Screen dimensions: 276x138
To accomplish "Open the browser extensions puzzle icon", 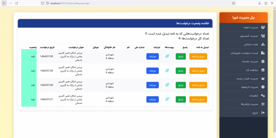I will pos(266,3).
